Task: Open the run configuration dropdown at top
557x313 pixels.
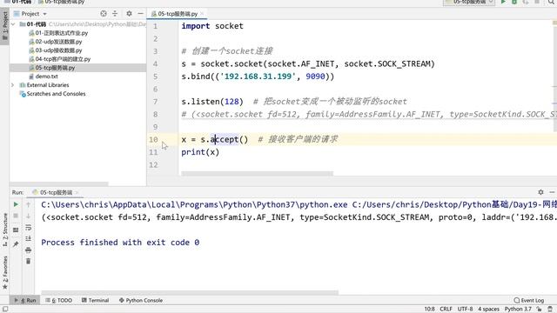Action: coord(469,2)
